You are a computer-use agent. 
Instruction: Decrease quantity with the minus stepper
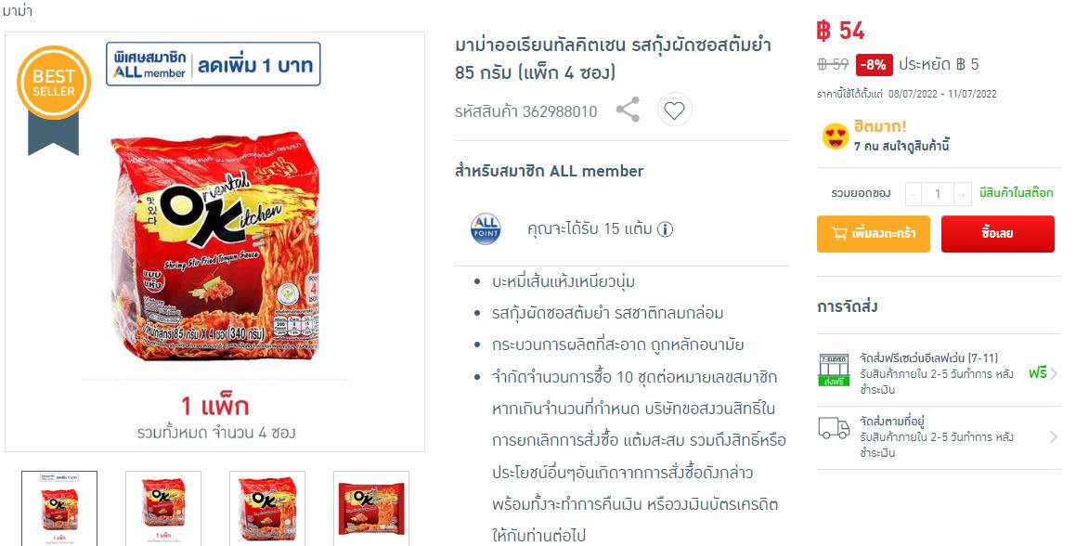(x=914, y=194)
